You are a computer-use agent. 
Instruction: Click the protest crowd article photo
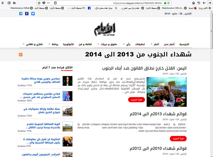(167, 92)
